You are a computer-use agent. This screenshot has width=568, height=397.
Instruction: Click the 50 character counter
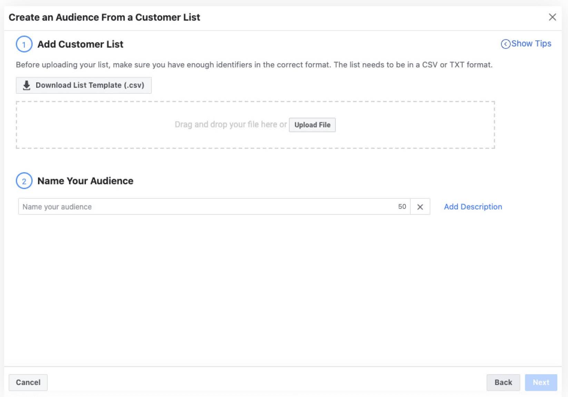402,207
